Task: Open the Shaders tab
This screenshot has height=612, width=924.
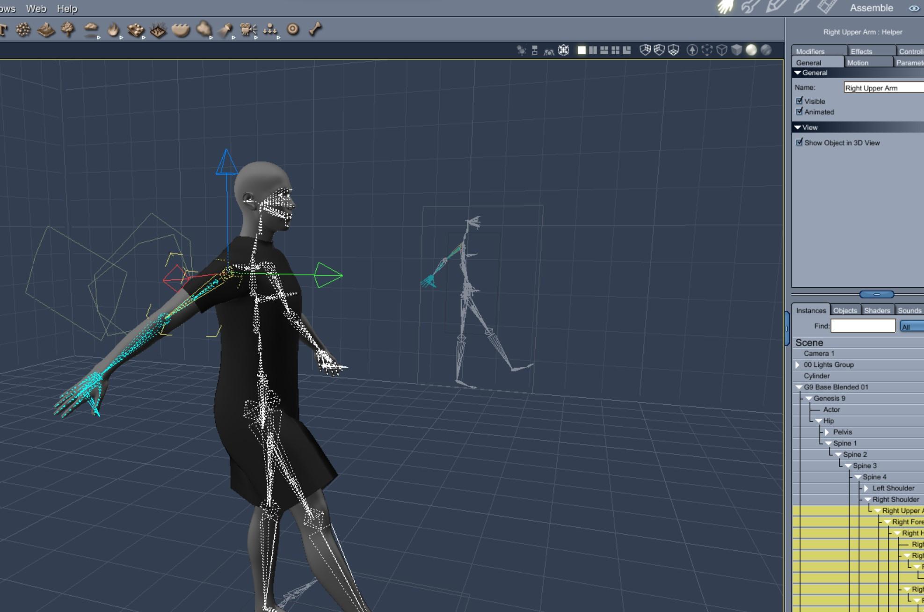Action: coord(877,310)
